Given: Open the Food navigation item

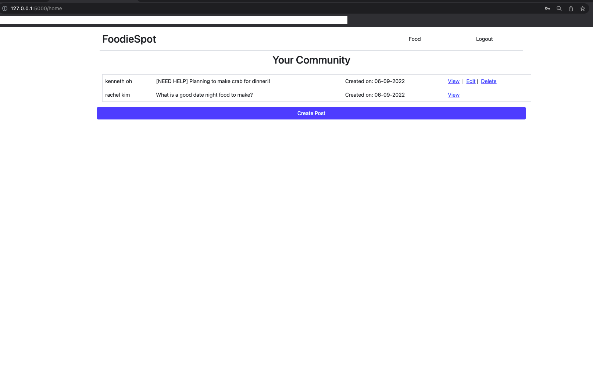Looking at the screenshot, I should click(415, 39).
